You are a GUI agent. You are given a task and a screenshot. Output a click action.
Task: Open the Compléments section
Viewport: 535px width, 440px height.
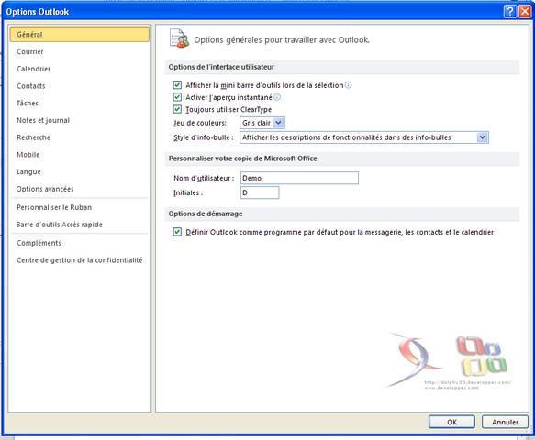pos(80,243)
